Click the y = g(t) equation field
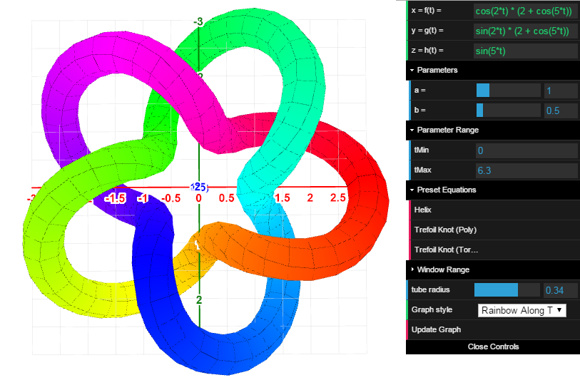Image resolution: width=580 pixels, height=385 pixels. pyautogui.click(x=525, y=31)
